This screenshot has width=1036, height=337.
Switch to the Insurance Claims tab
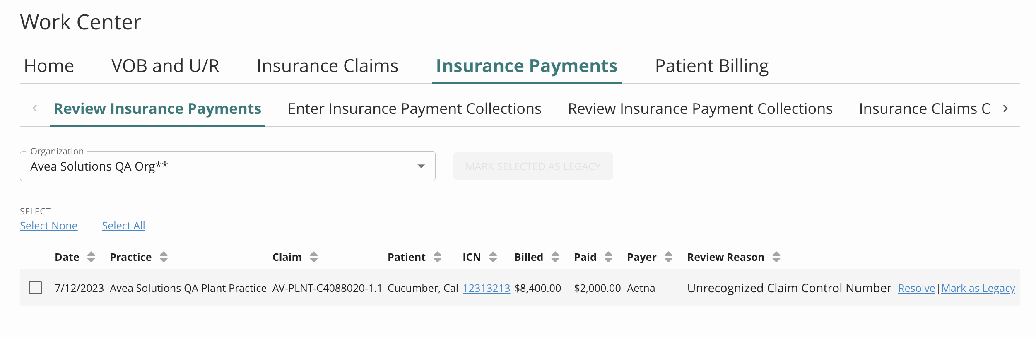(328, 66)
